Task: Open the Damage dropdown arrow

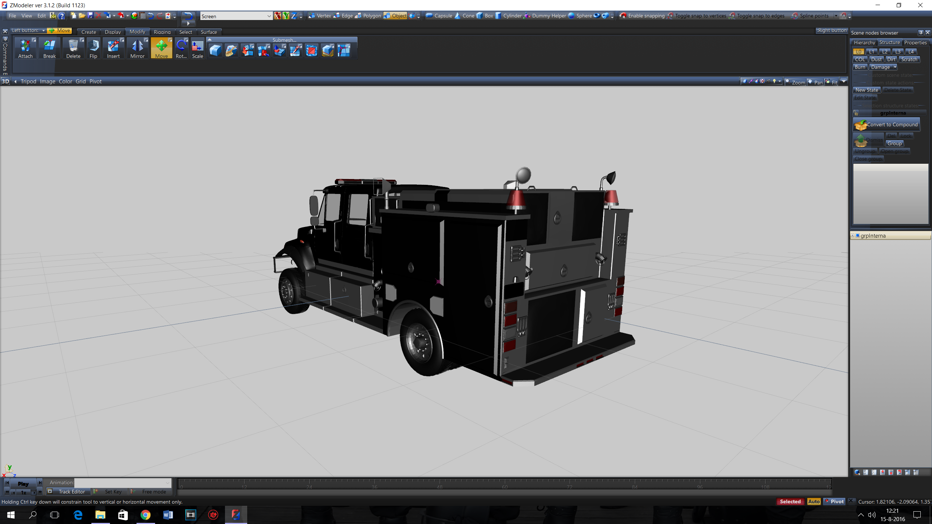Action: tap(895, 67)
